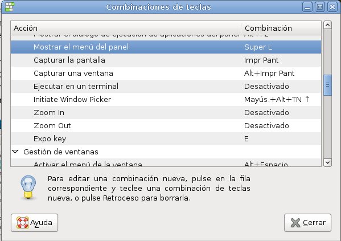Edit the Desactivado shortcut for Zoom In
Viewport: 341px width, 241px height.
click(266, 113)
